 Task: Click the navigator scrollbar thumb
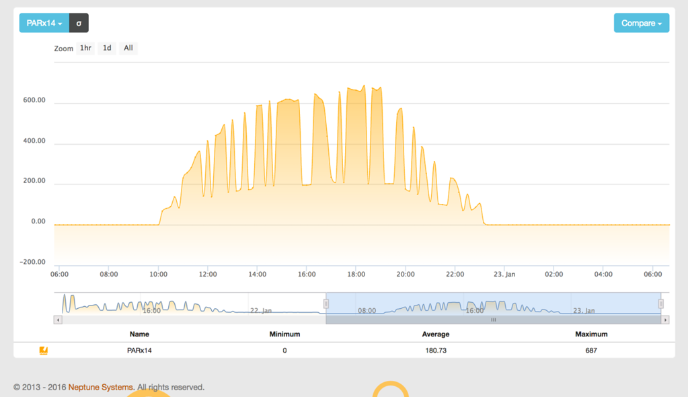coord(493,320)
